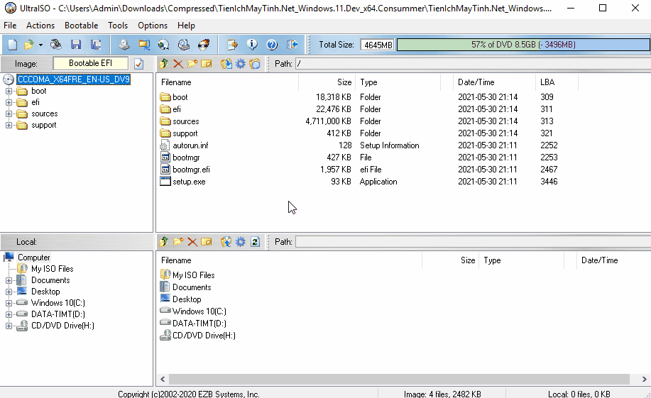The height and width of the screenshot is (398, 651).
Task: Open the Options menu
Action: [153, 26]
